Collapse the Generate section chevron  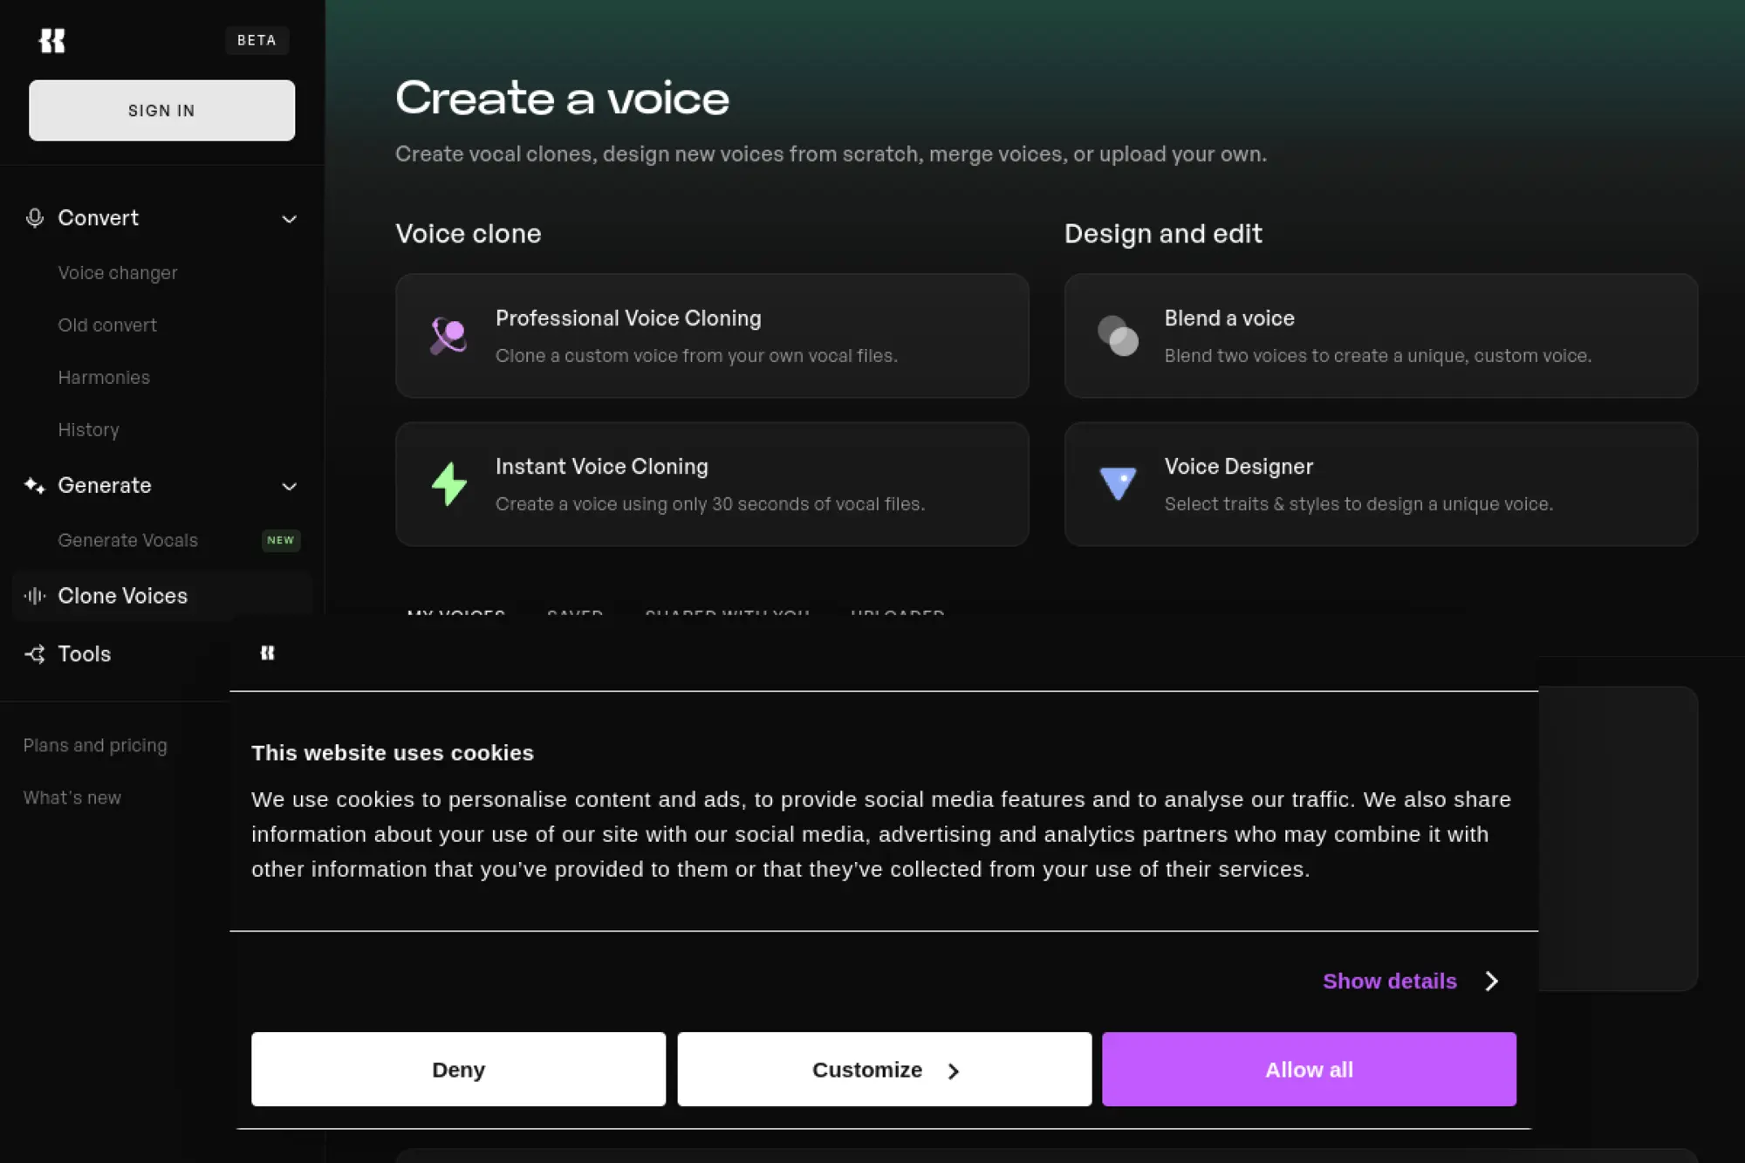click(x=290, y=486)
